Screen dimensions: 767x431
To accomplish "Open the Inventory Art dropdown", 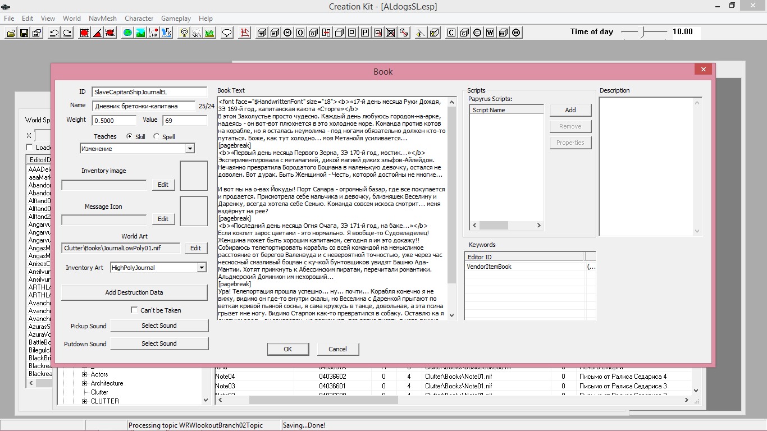I will 202,268.
